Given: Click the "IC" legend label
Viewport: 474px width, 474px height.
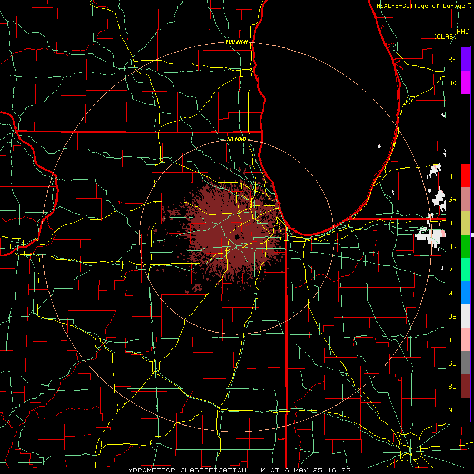Looking at the screenshot, I should point(452,340).
